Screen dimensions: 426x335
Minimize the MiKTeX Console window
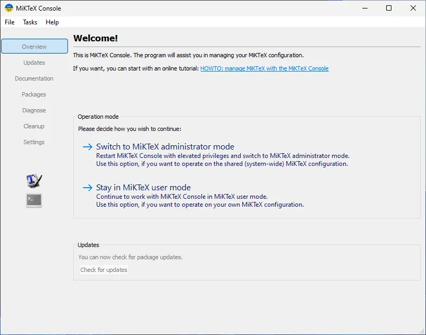365,8
